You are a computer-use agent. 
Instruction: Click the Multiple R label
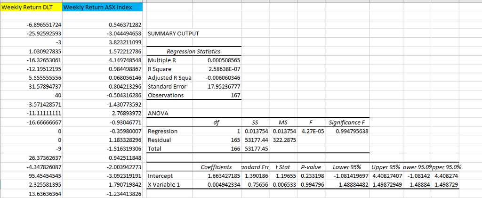click(x=162, y=60)
